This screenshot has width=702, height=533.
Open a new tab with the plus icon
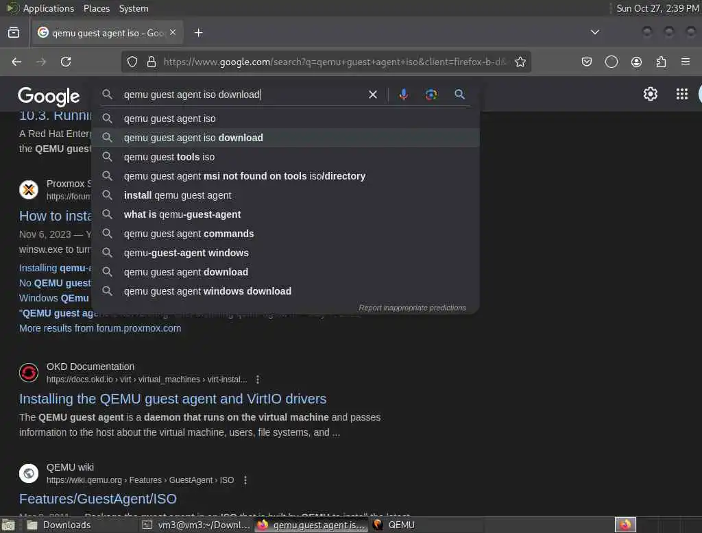pos(198,33)
